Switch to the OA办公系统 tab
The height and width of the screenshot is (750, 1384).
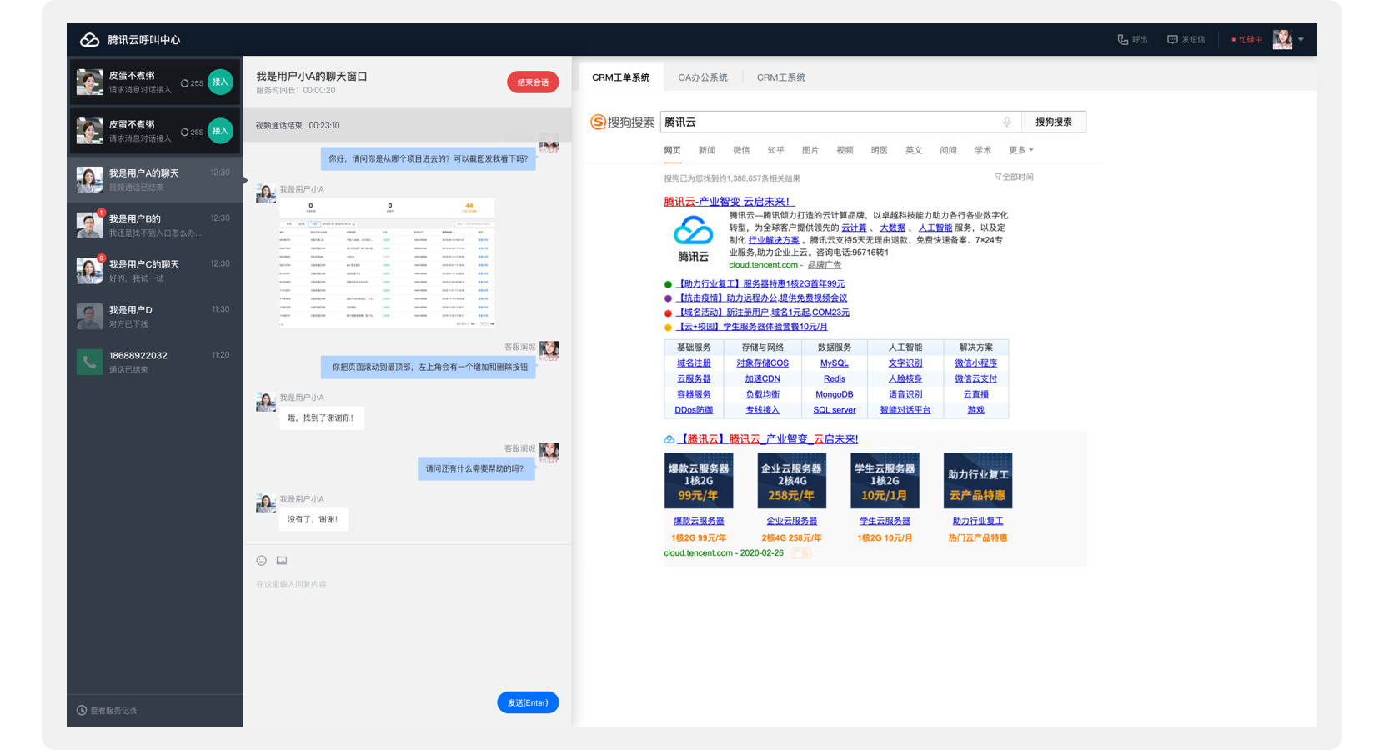click(703, 77)
